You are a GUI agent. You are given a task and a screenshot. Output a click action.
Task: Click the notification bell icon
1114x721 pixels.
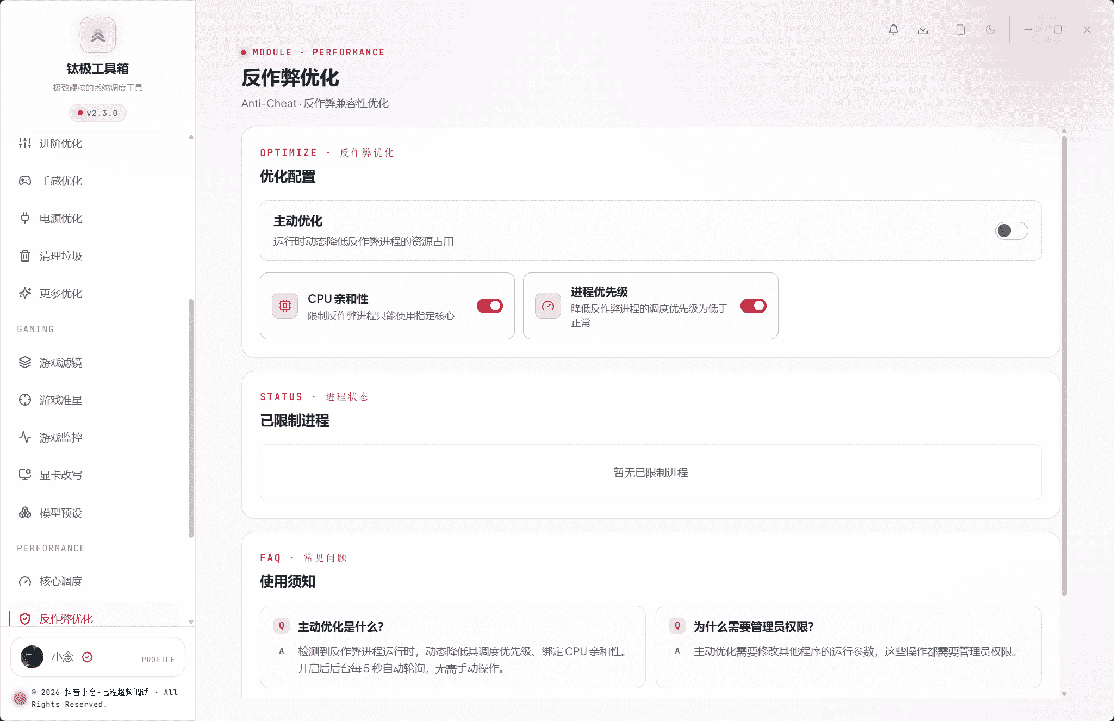coord(893,30)
